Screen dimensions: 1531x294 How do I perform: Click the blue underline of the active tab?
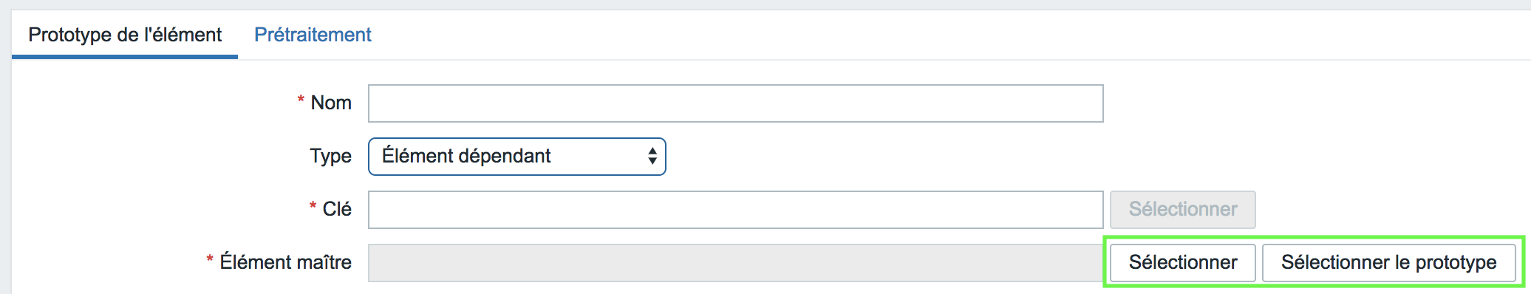[125, 57]
